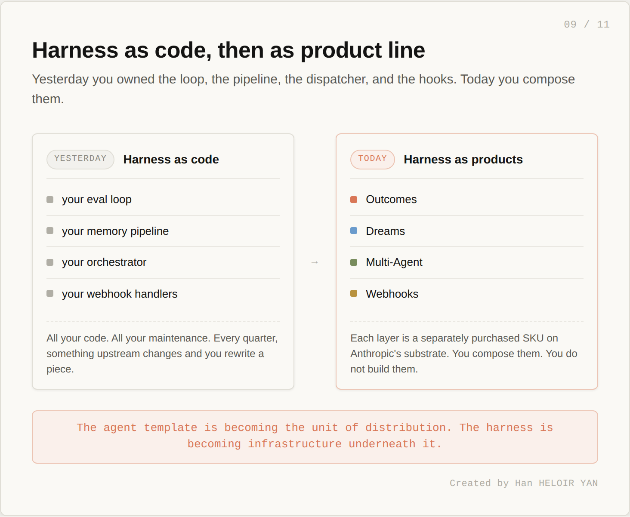Click the green square beside Multi-Agent

(x=354, y=262)
